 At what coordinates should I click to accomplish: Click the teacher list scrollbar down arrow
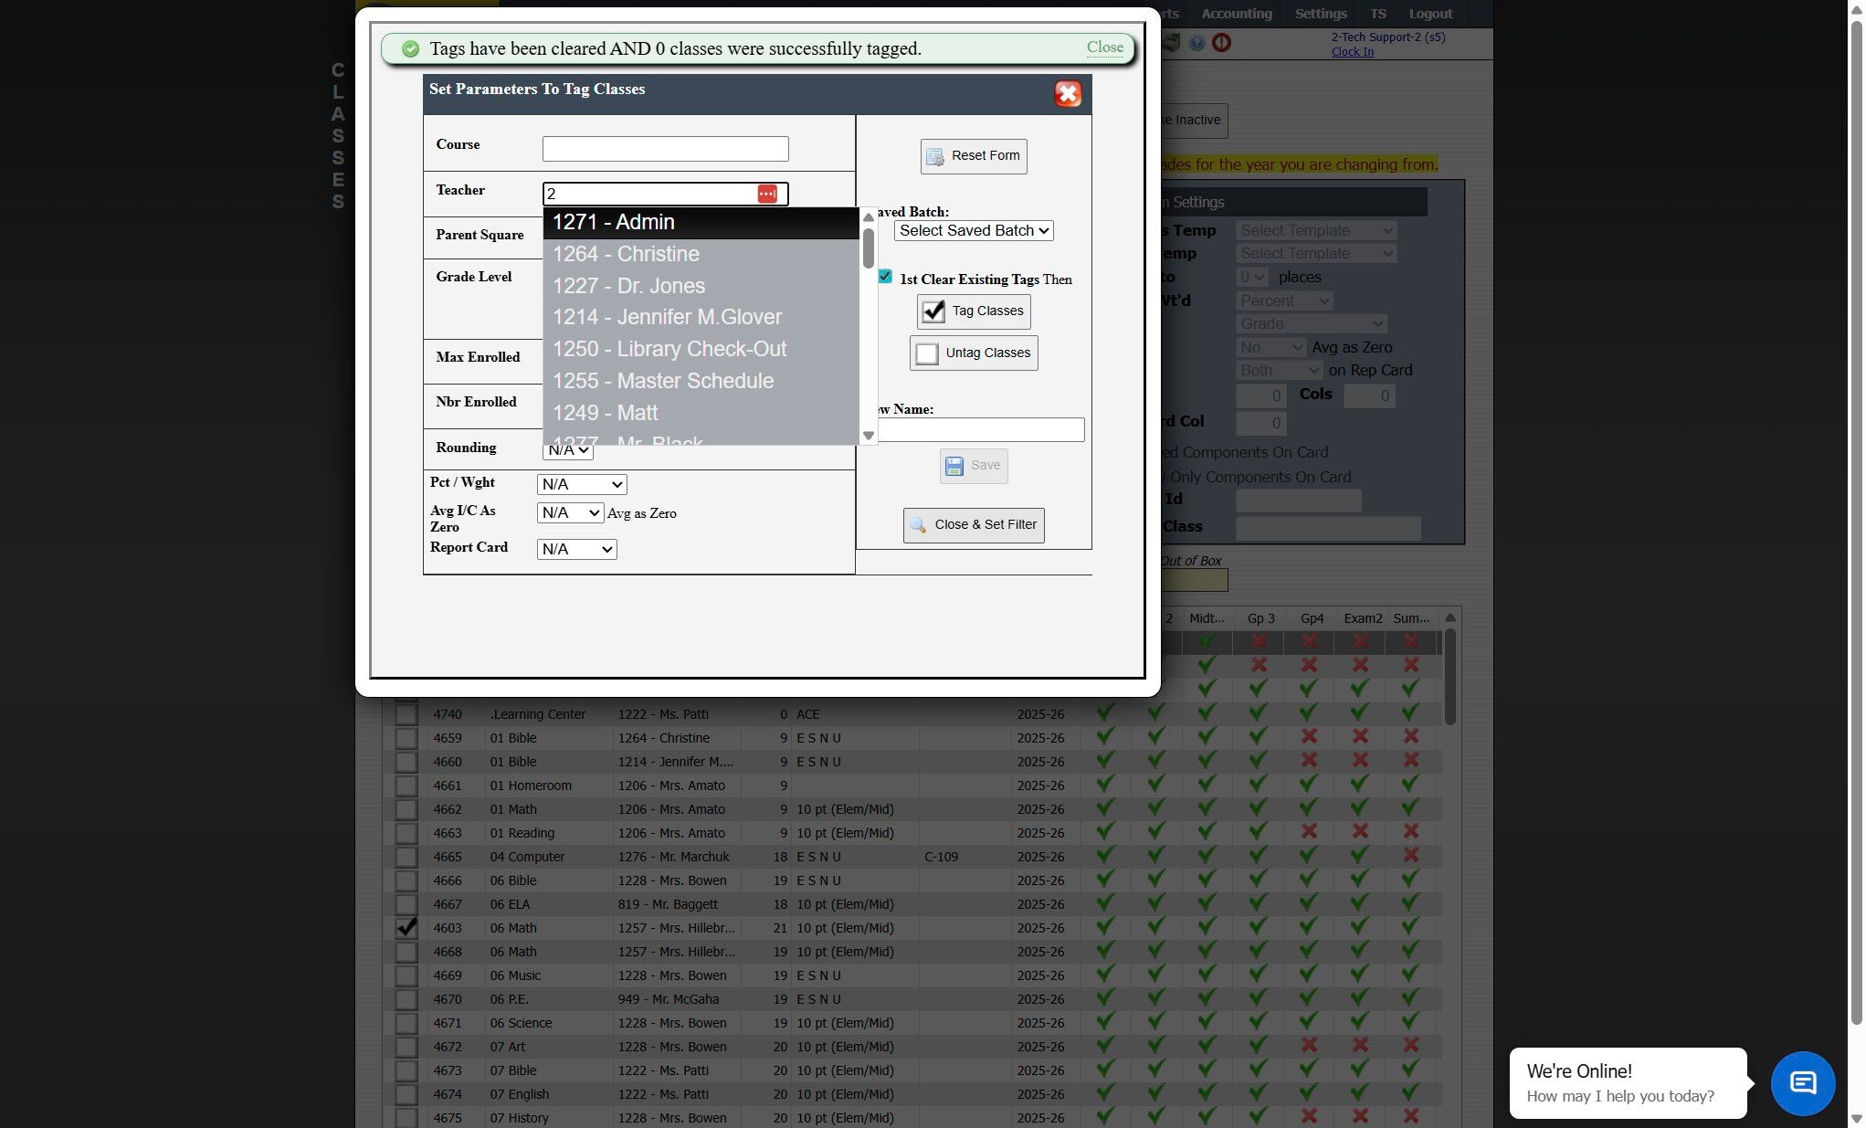pyautogui.click(x=869, y=436)
